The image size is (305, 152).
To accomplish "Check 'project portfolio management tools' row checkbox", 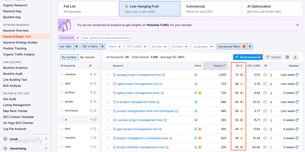I will [x=108, y=147].
